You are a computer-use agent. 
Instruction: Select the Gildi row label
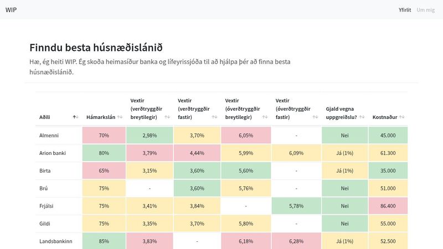(x=47, y=224)
